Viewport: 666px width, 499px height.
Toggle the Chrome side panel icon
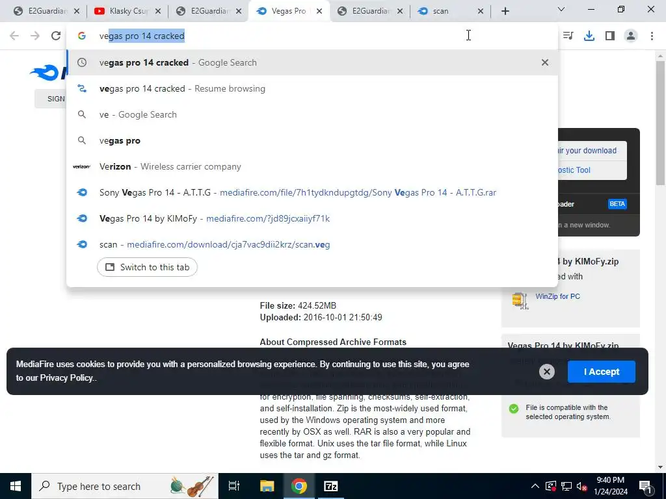tap(610, 36)
